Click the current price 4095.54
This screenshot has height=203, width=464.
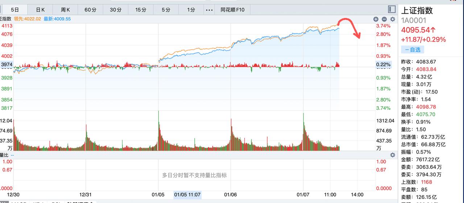419,30
